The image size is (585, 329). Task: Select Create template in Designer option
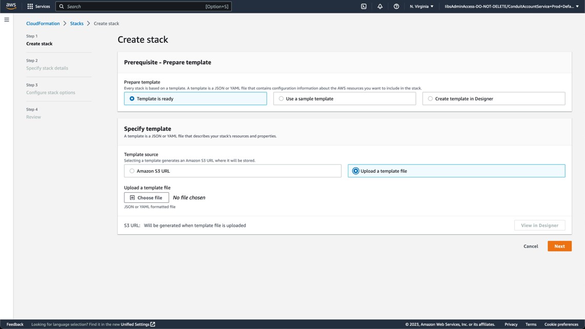(494, 98)
